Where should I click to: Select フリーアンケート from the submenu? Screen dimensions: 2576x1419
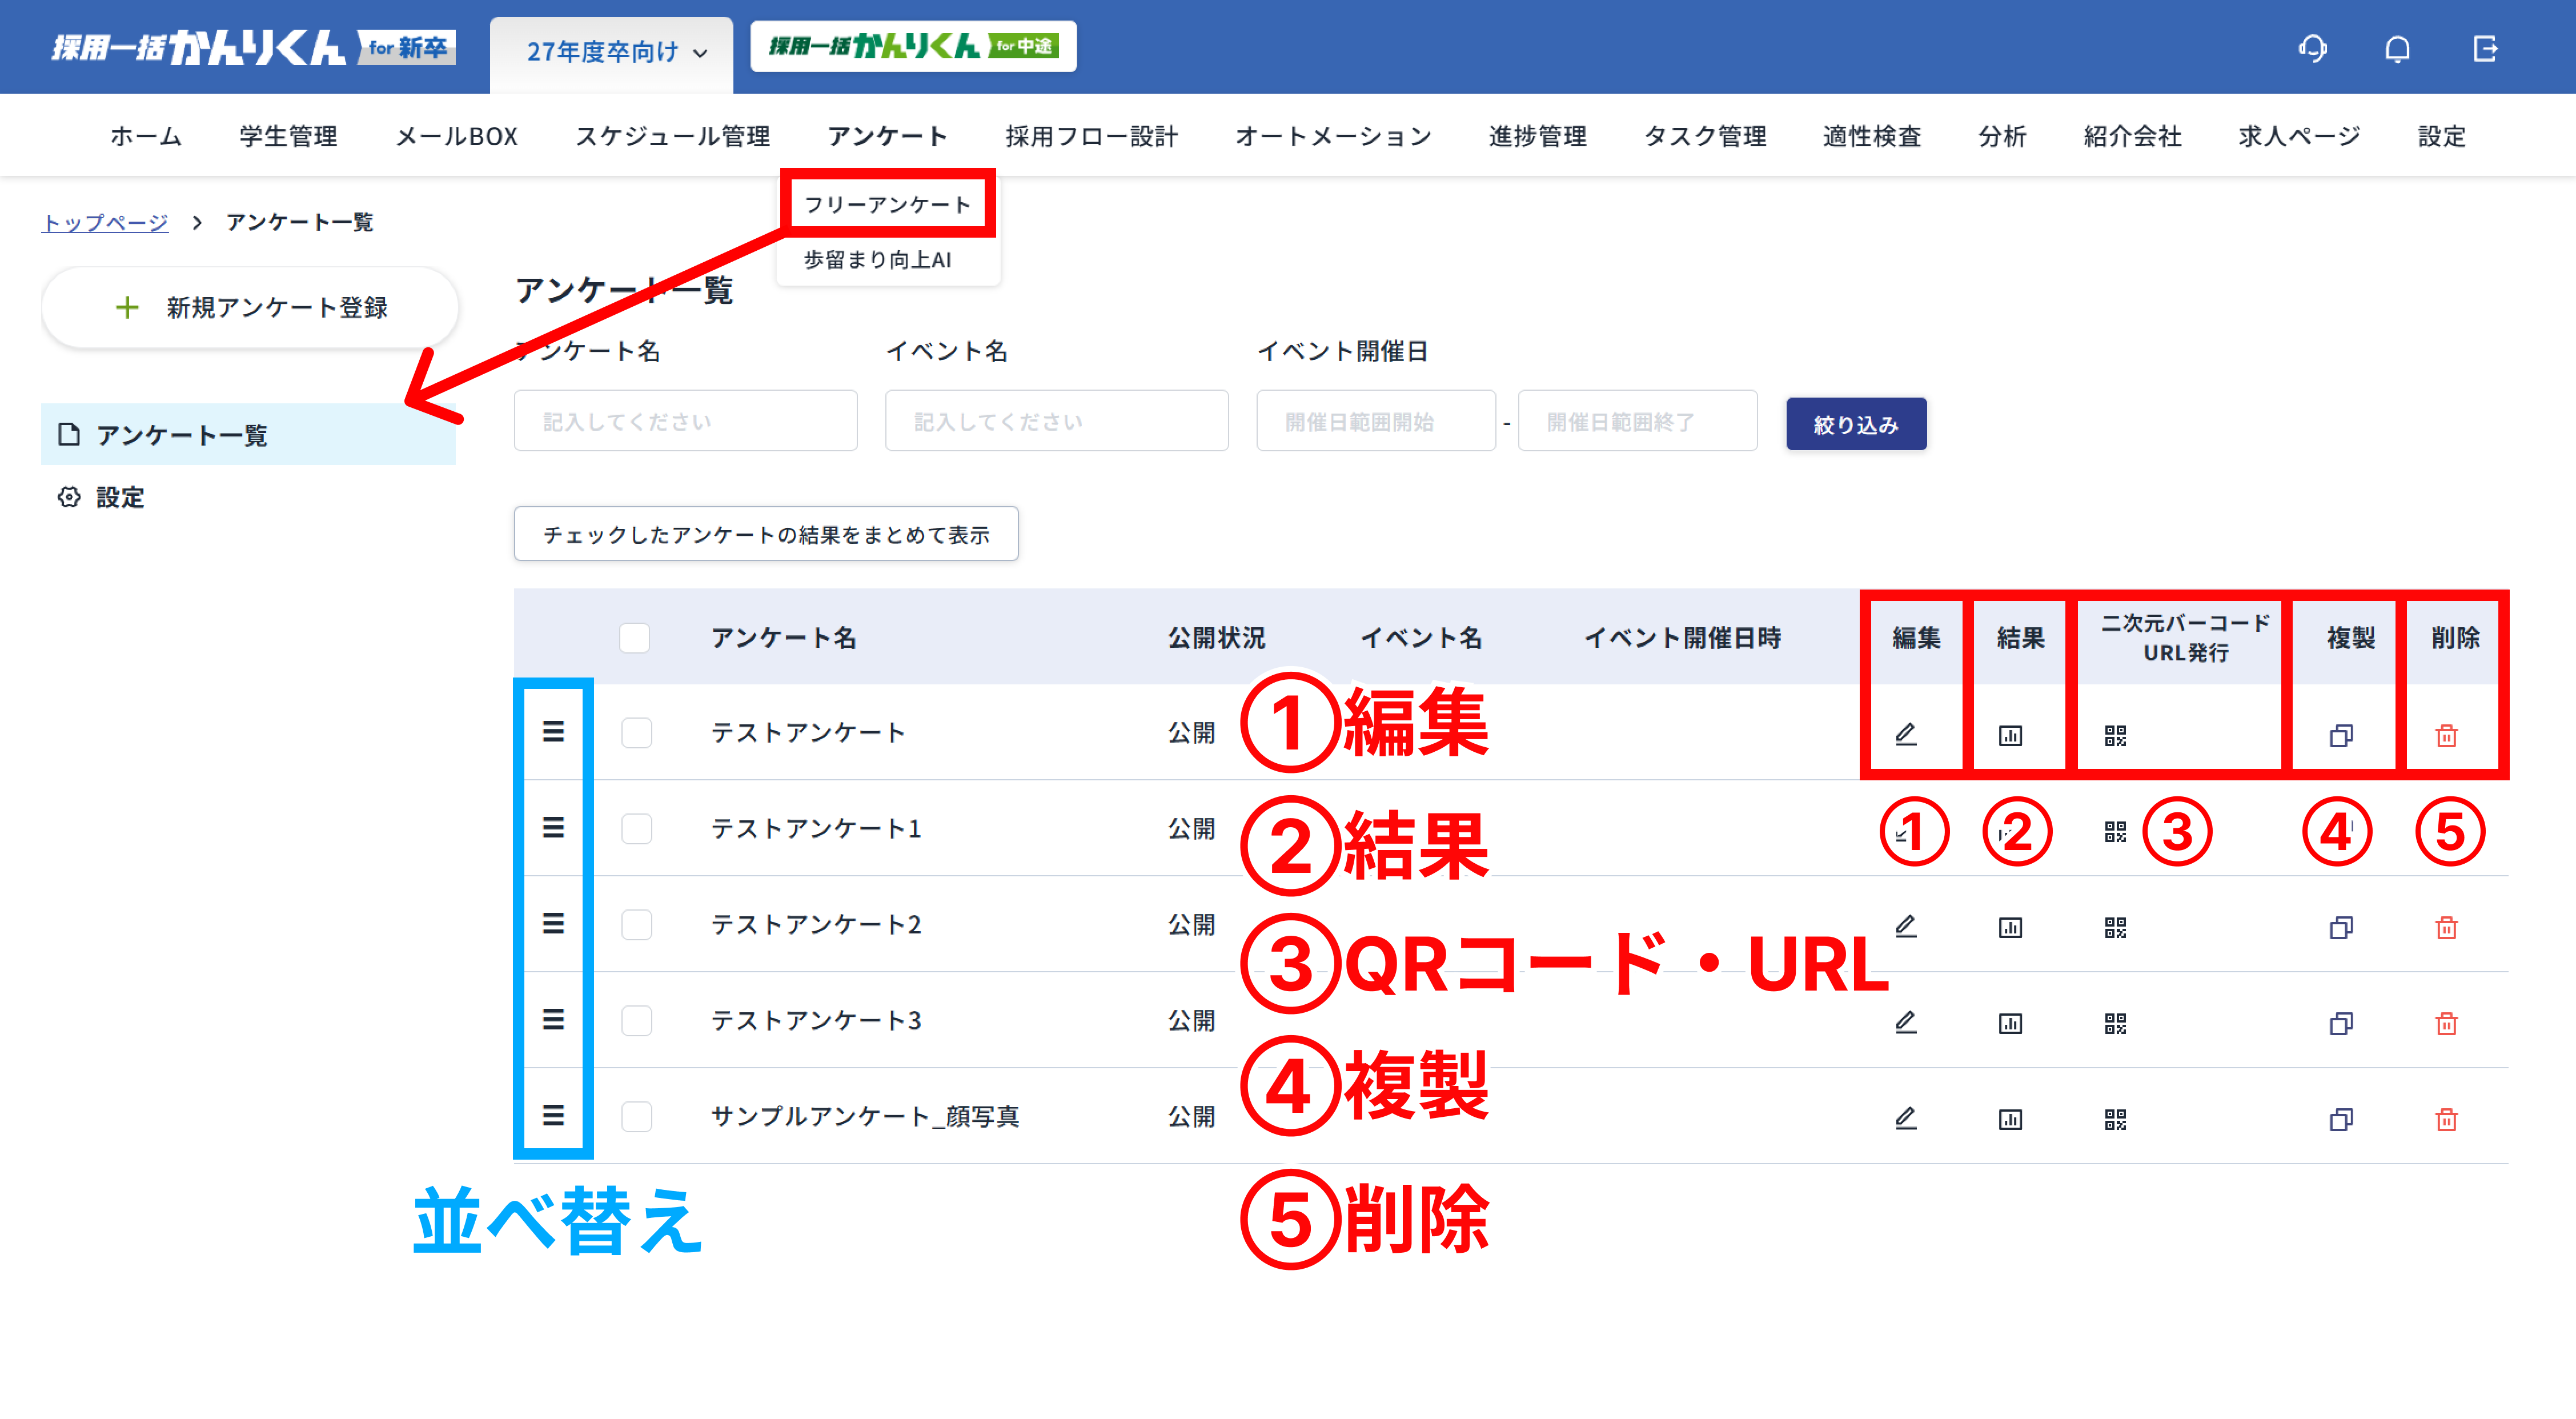tap(887, 205)
